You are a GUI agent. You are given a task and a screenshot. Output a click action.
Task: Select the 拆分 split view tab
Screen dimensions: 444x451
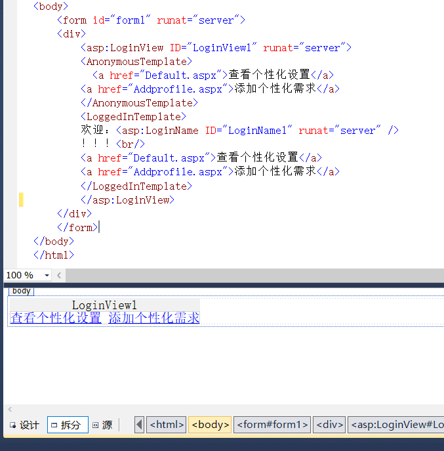[x=68, y=425]
